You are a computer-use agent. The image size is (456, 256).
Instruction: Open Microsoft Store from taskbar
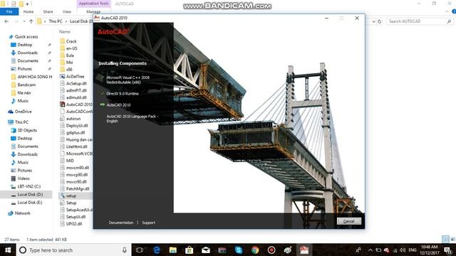[x=190, y=250]
